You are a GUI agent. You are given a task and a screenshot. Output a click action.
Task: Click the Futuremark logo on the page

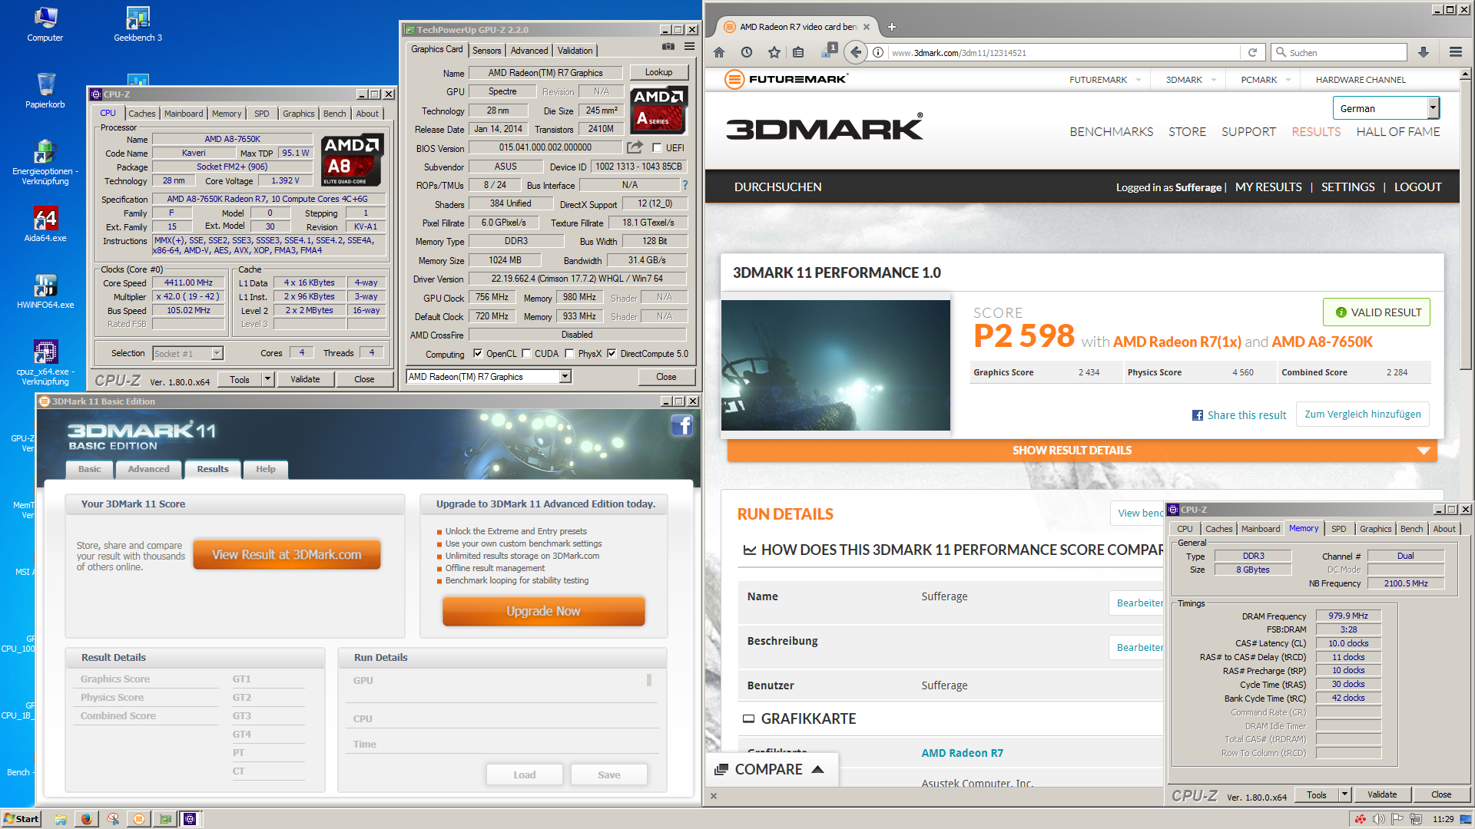tap(786, 79)
